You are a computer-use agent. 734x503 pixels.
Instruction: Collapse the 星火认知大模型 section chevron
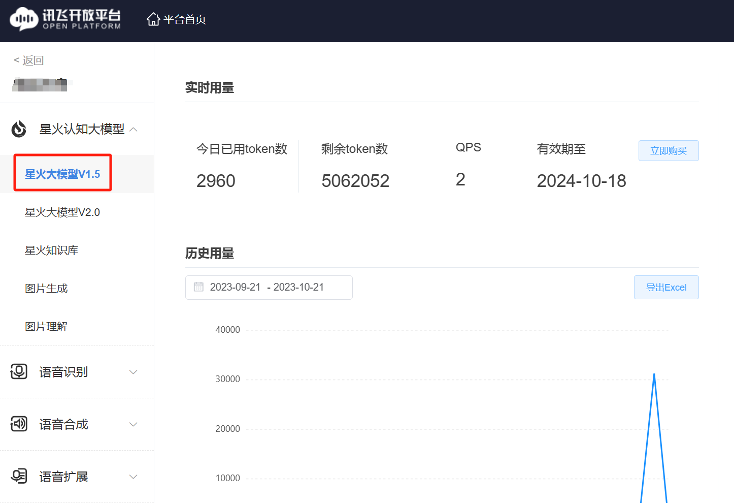tap(134, 130)
